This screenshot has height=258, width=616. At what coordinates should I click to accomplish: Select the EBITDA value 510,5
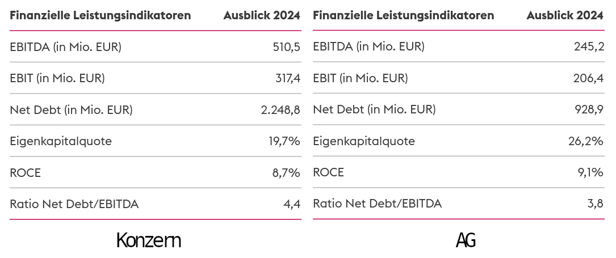coord(286,47)
